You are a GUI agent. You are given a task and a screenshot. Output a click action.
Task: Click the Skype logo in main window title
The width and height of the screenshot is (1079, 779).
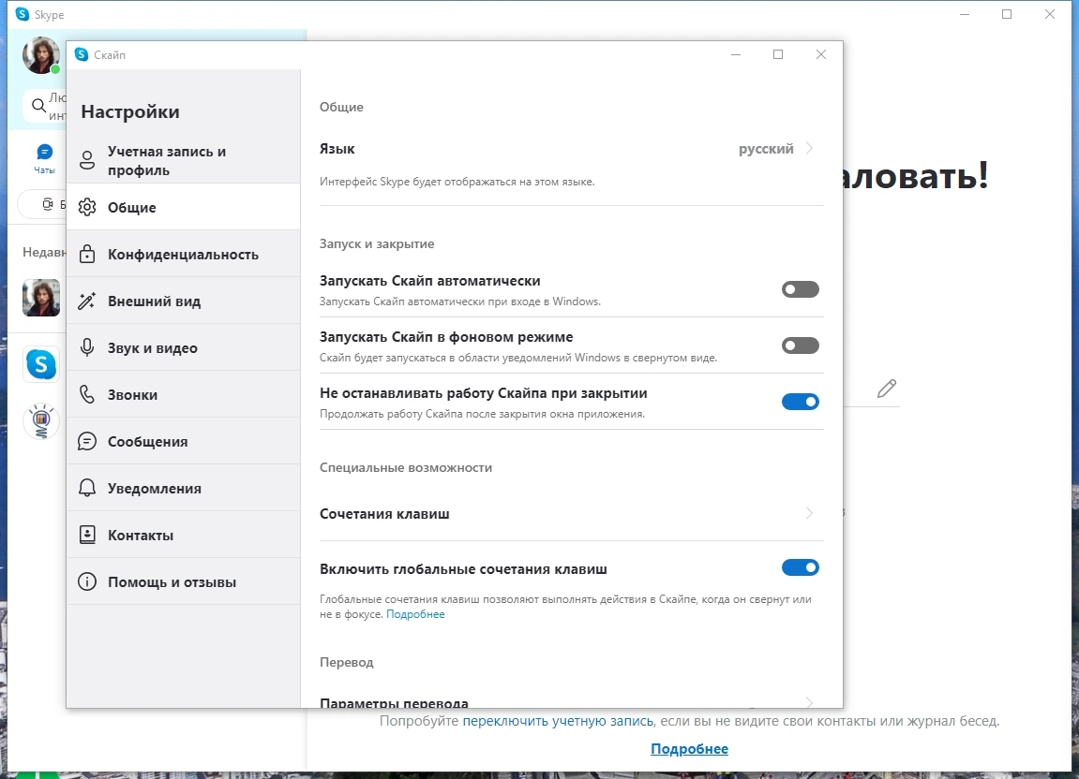pyautogui.click(x=22, y=14)
